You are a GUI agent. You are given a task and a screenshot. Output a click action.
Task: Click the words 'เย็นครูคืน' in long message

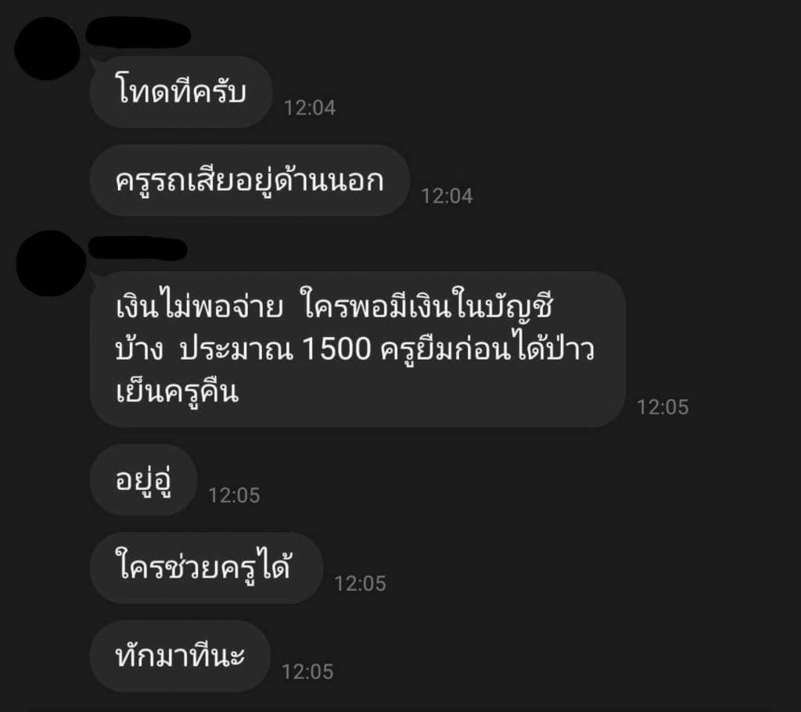pyautogui.click(x=178, y=392)
